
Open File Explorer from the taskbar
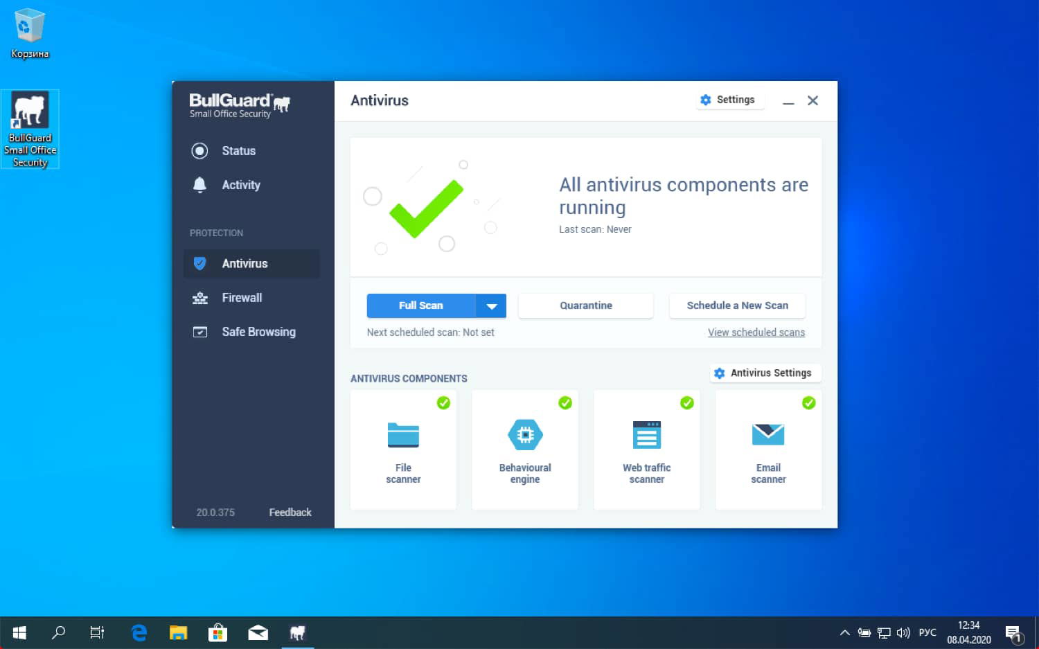click(179, 632)
